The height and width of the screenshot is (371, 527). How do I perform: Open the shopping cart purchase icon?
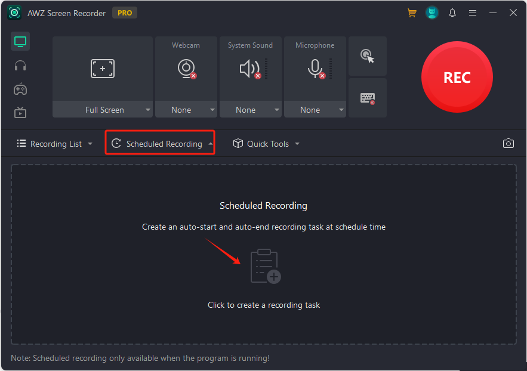[x=412, y=13]
